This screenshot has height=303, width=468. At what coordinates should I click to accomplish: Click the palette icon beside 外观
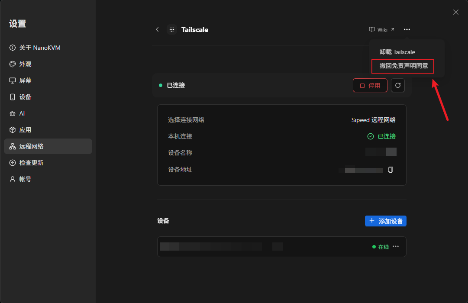13,64
